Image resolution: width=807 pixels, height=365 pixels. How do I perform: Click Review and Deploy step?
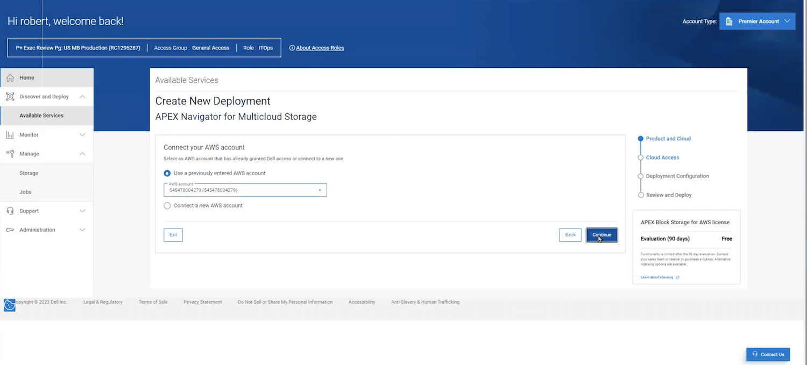669,195
